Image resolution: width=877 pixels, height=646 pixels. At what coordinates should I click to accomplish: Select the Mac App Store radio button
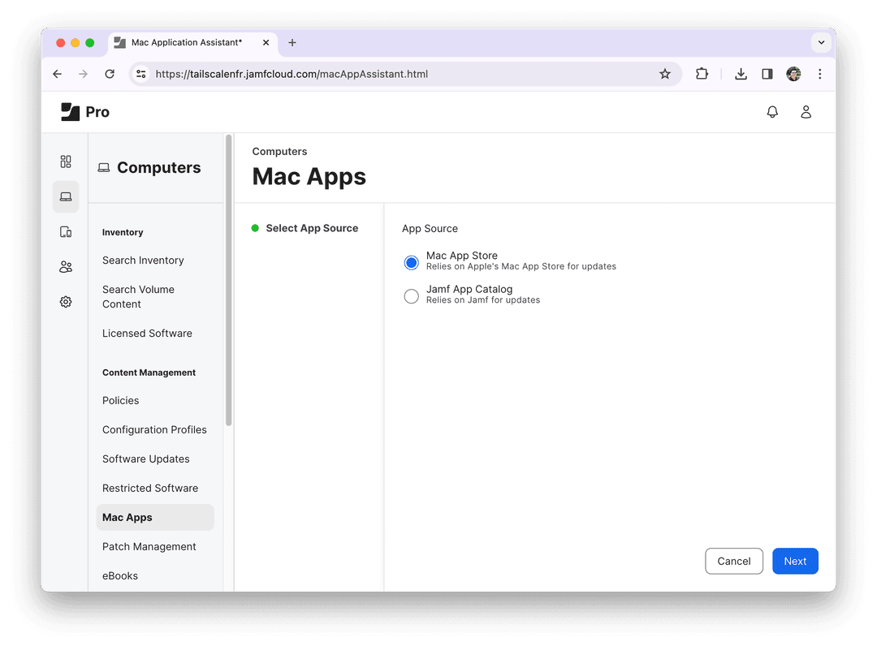[x=411, y=262]
